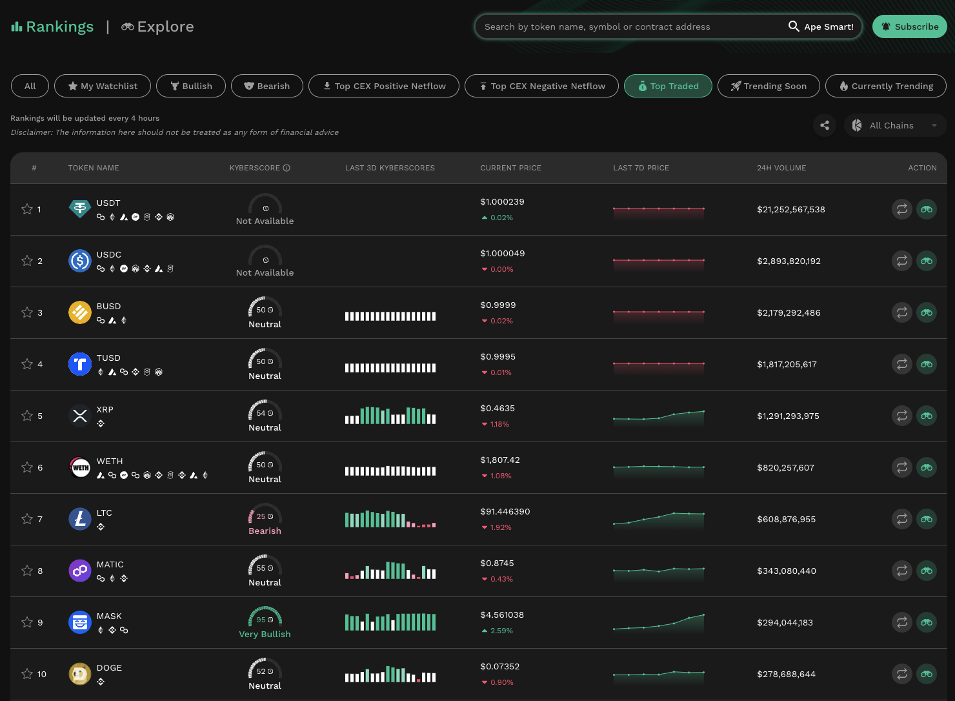Select the Bullish filter tab

[x=191, y=86]
